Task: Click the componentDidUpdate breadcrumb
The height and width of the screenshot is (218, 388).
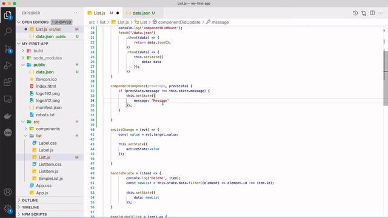Action: (x=179, y=22)
